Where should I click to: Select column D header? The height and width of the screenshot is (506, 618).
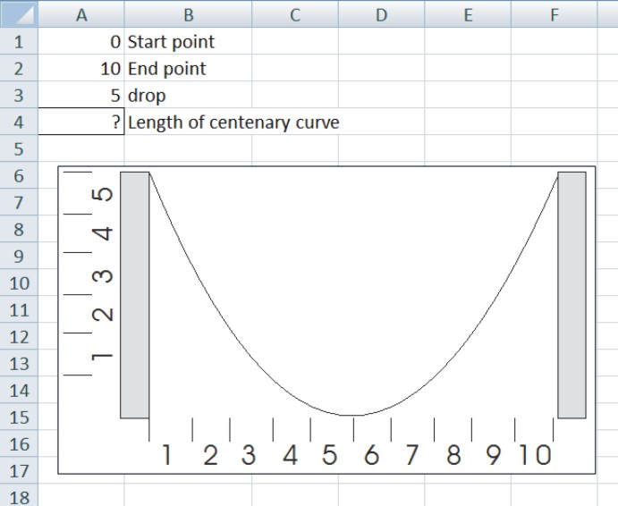[x=381, y=14]
